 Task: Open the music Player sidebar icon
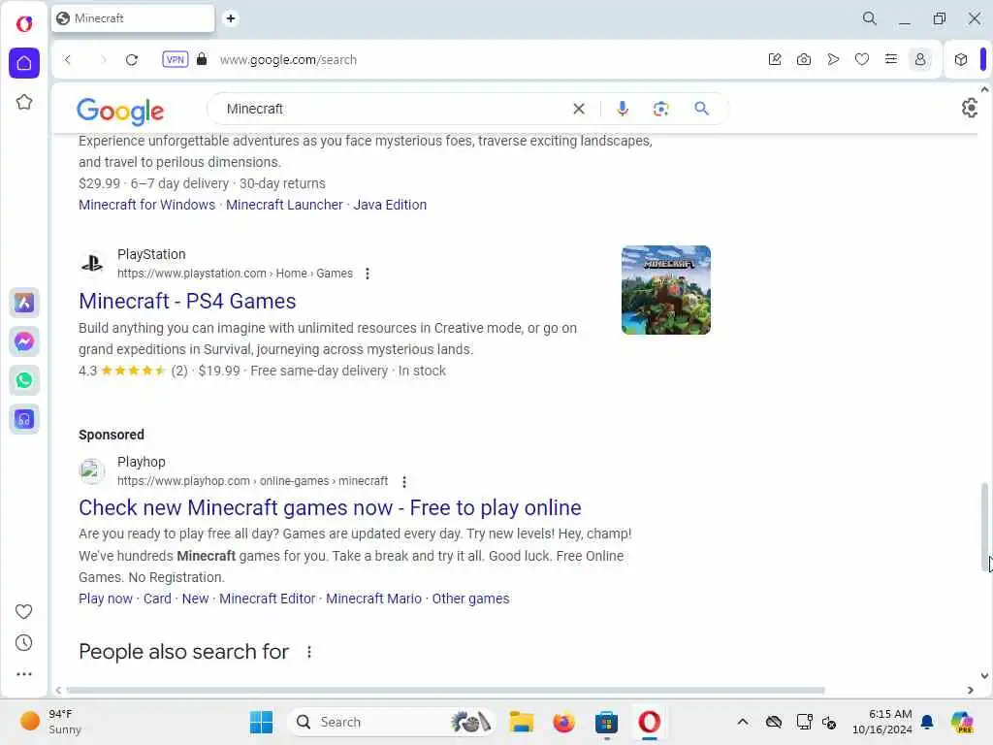click(x=24, y=419)
